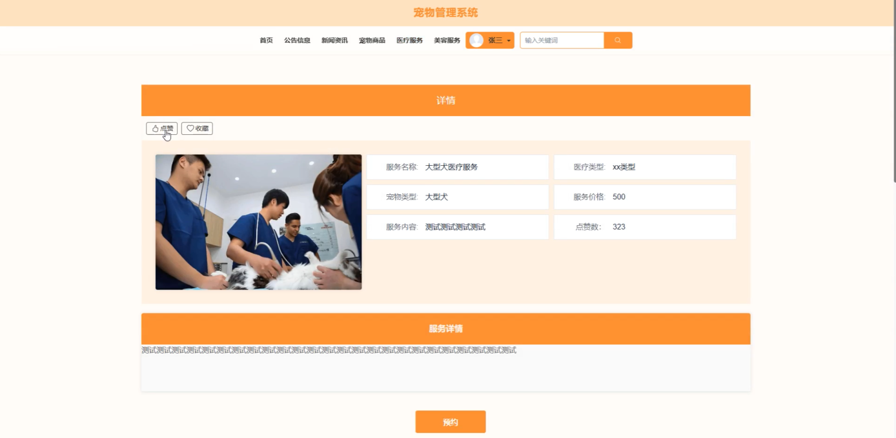Click the 宠物类型 label
The image size is (896, 438).
(402, 197)
